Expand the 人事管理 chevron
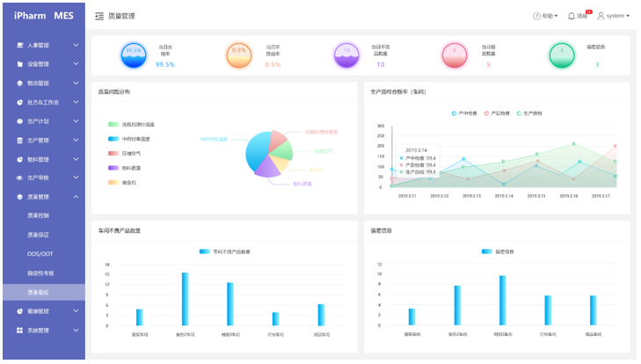641x364 pixels. [76, 45]
